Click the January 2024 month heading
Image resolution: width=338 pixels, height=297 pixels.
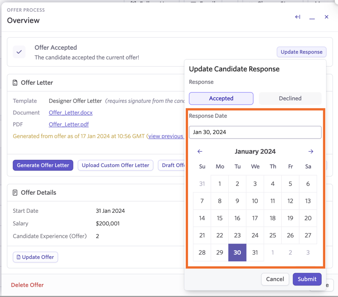click(x=255, y=151)
